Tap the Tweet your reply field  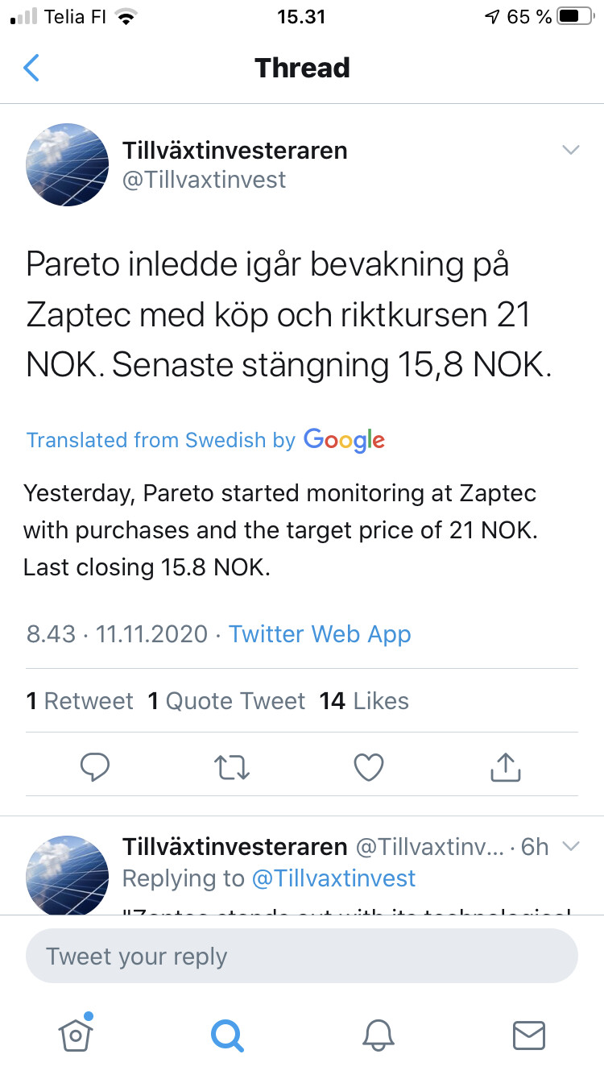(302, 957)
